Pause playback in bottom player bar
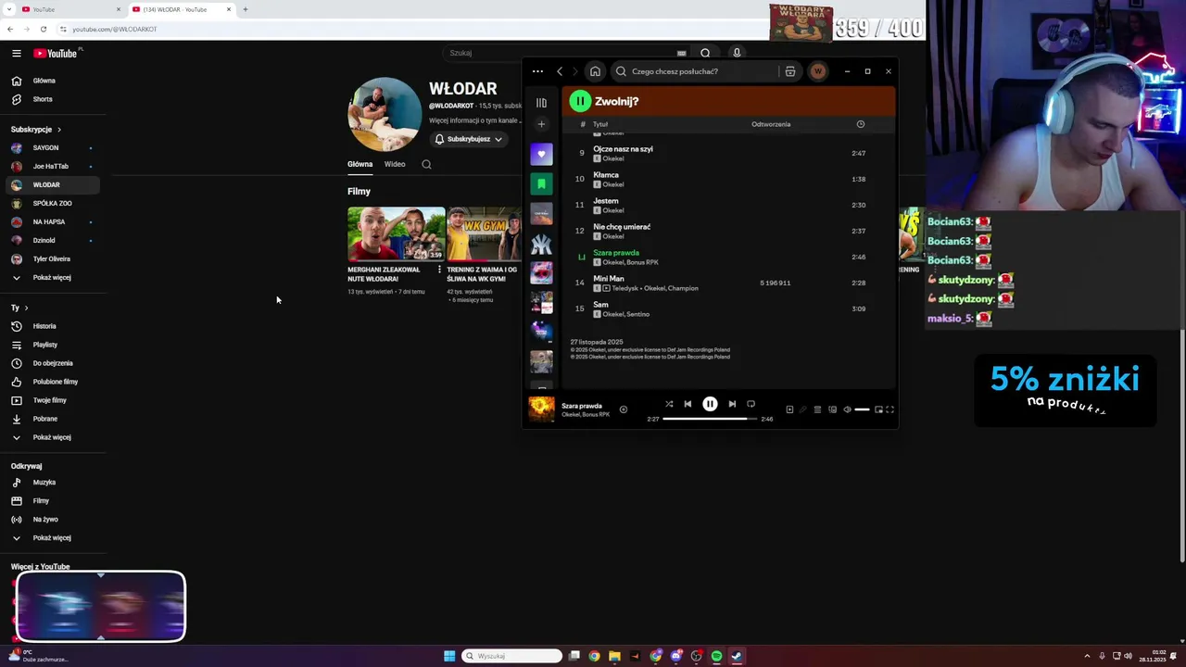Screen dimensions: 1186x667 click(x=710, y=404)
